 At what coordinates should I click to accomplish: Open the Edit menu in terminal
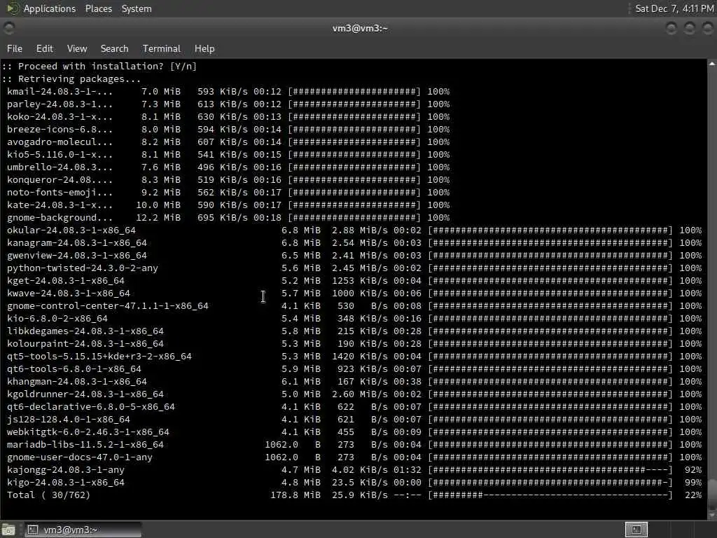click(x=44, y=48)
